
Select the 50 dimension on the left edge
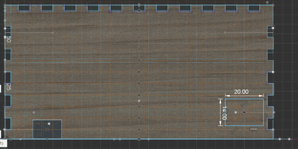point(8,39)
